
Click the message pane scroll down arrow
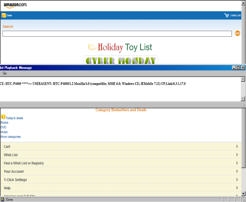243,99
